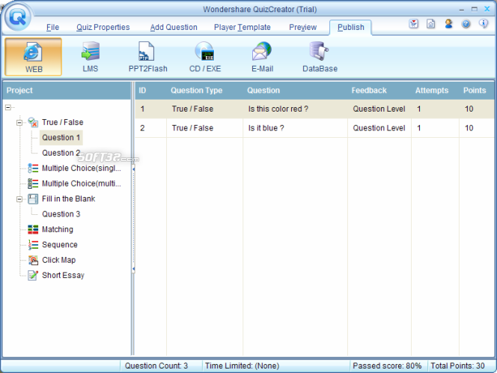Collapse the Fill in the Blank branch
Image resolution: width=497 pixels, height=373 pixels.
coord(19,199)
